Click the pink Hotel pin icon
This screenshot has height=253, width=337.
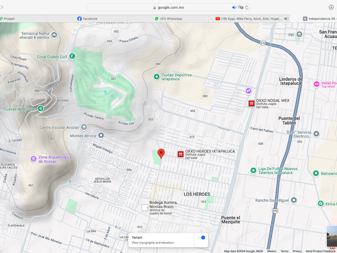(317, 84)
